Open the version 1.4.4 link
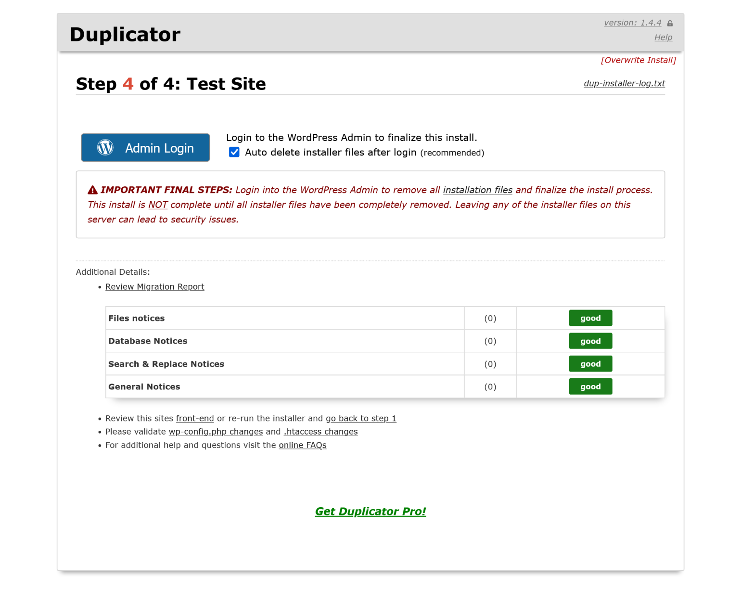741x591 pixels. tap(633, 23)
